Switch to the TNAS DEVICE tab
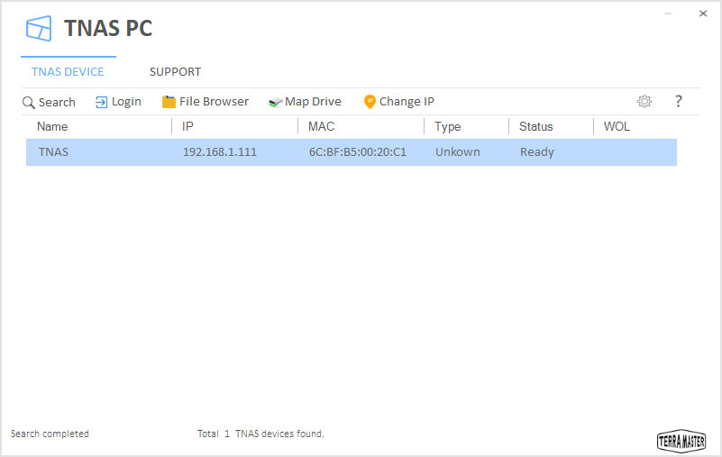The image size is (722, 457). tap(68, 72)
